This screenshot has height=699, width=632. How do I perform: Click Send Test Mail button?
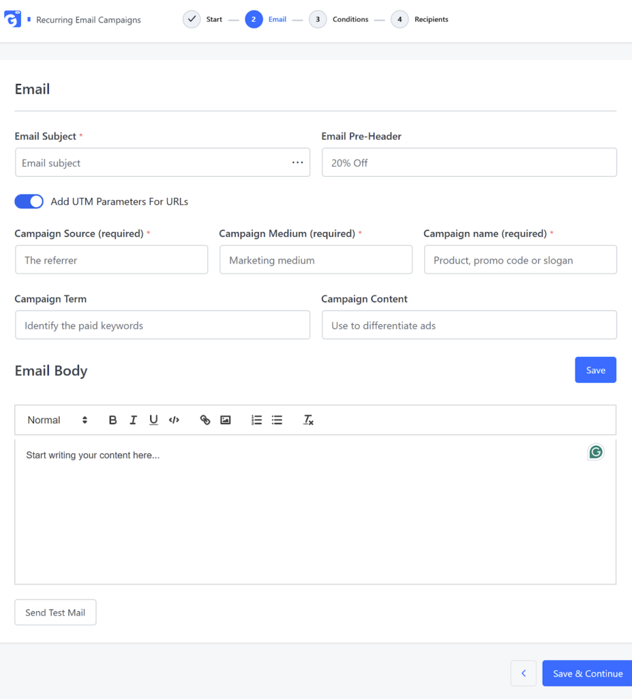tap(55, 612)
